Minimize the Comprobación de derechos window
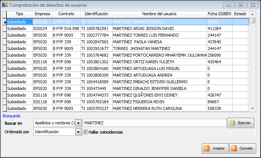 (228, 5)
